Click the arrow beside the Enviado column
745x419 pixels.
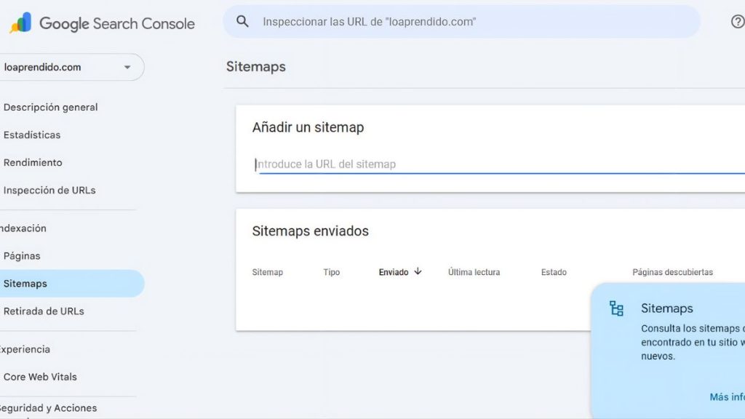click(x=418, y=271)
